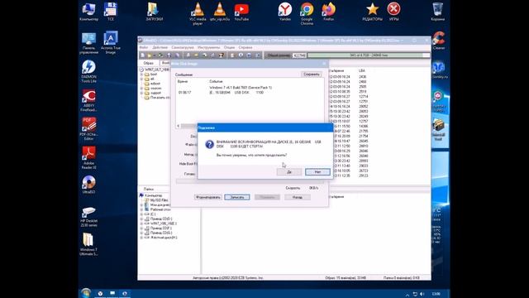This screenshot has height=298, width=529.
Task: Launch the Google Chrome desktop icon
Action: (x=307, y=13)
